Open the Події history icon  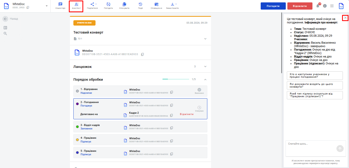tap(140, 6)
